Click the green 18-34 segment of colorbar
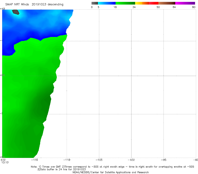The height and width of the screenshot is (174, 198). click(125, 3)
